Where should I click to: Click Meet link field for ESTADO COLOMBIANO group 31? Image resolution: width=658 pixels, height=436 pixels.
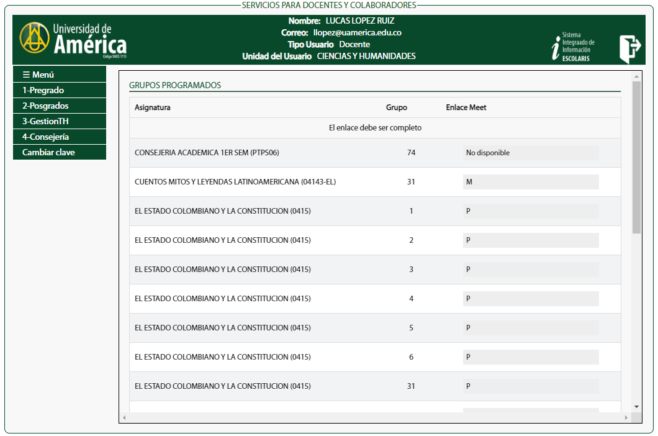pos(530,386)
